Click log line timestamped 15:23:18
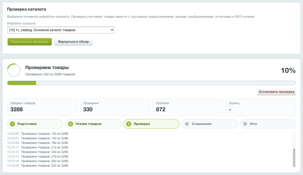The image size is (303, 175). [38, 161]
